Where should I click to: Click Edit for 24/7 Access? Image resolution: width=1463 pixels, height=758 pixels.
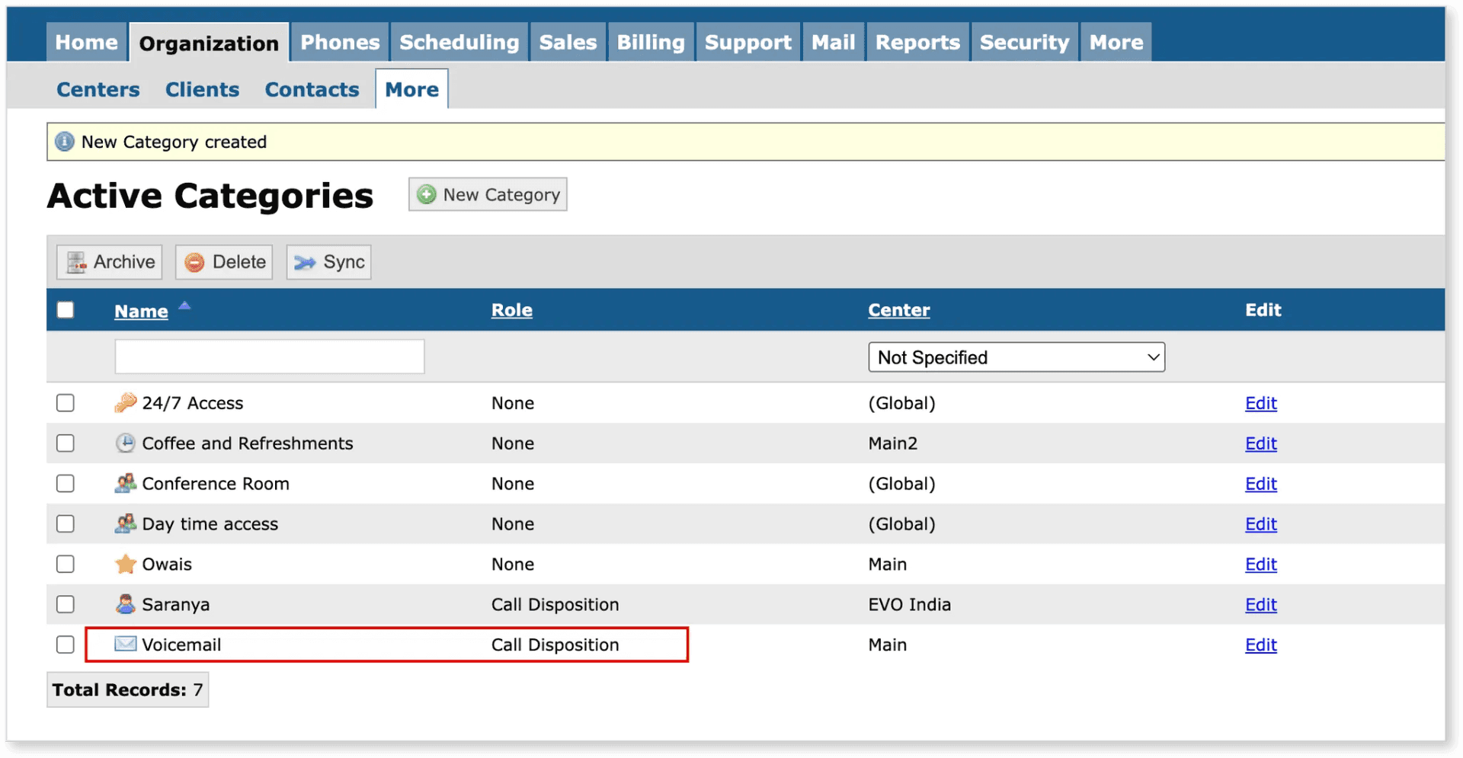pyautogui.click(x=1260, y=403)
